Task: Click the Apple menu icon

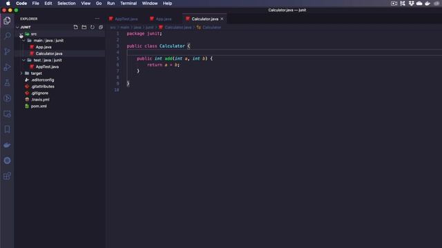Action: click(x=8, y=3)
